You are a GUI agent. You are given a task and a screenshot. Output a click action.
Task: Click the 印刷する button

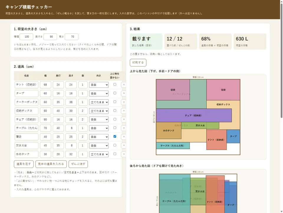click(x=138, y=62)
